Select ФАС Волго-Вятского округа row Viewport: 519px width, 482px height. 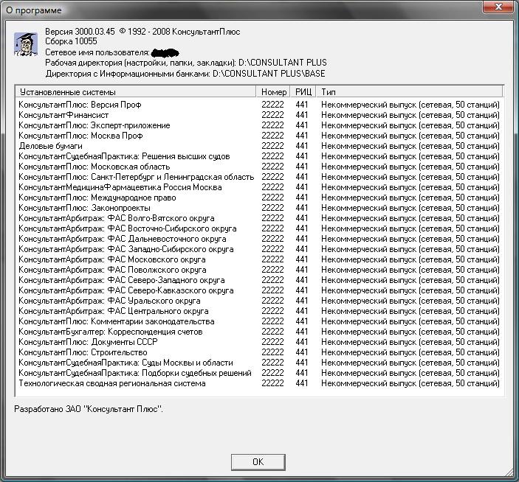click(259, 218)
